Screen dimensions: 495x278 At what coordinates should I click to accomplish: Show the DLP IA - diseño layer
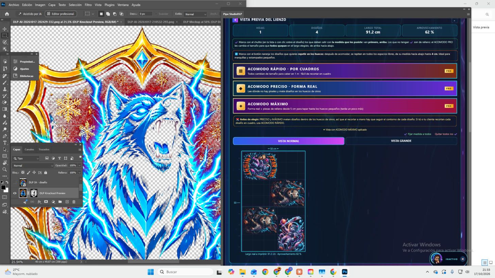tap(15, 182)
